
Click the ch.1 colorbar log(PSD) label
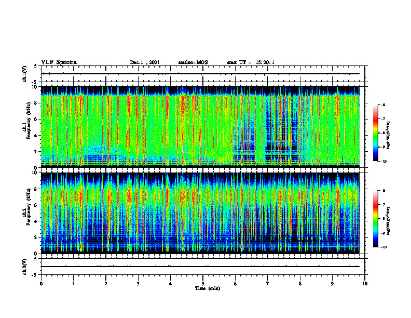[389, 135]
